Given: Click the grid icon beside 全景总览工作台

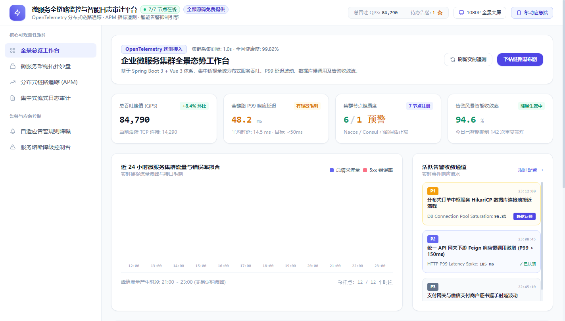Looking at the screenshot, I should (x=13, y=50).
